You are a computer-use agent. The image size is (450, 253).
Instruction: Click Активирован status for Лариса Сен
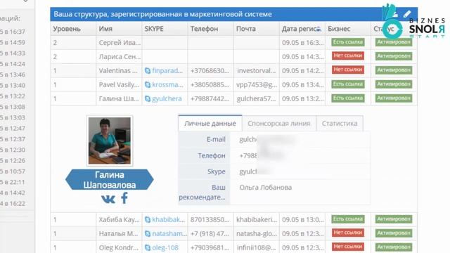click(394, 56)
